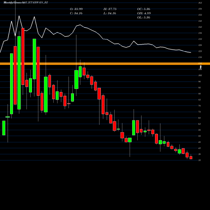Screen dimensions: 210x210
Task: Click the 'OL: 5.36' reading
Action: pos(144,17)
